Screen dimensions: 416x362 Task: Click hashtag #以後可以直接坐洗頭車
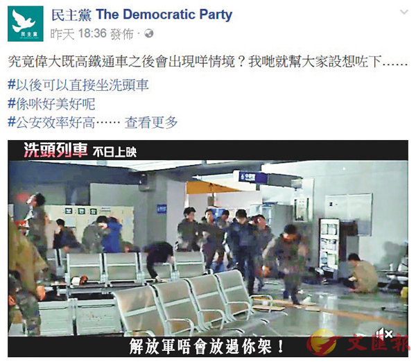tap(78, 85)
